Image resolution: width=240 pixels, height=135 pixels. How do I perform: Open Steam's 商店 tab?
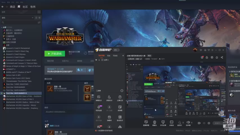(x=13, y=7)
